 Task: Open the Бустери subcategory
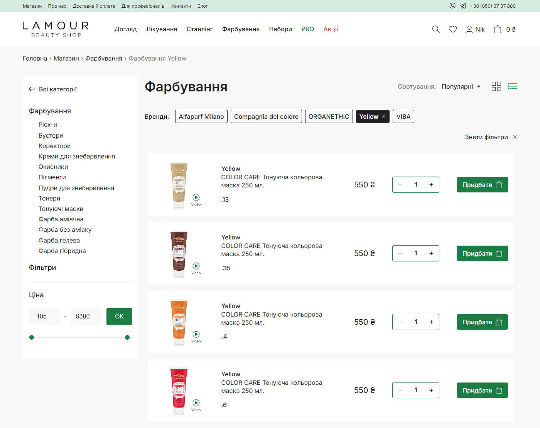[51, 136]
